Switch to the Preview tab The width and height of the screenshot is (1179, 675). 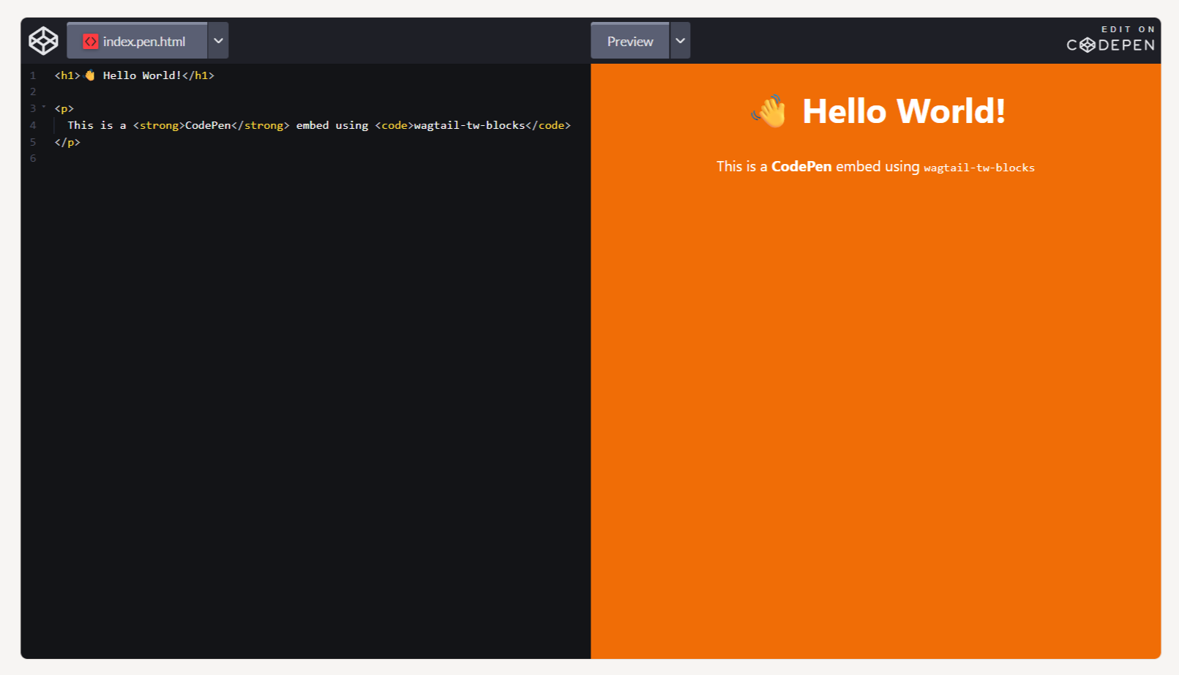click(x=630, y=41)
